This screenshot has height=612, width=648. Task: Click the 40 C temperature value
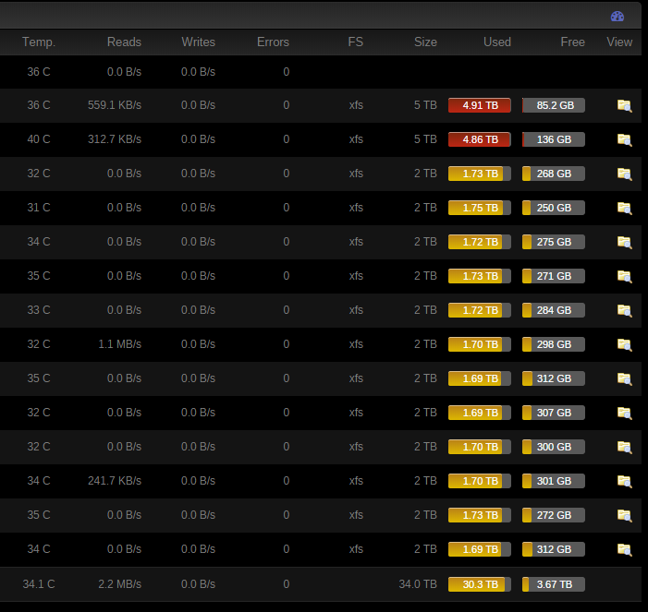click(x=39, y=139)
